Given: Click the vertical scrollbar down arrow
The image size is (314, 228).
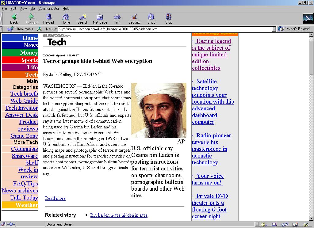Looking at the screenshot, I should point(312,218).
